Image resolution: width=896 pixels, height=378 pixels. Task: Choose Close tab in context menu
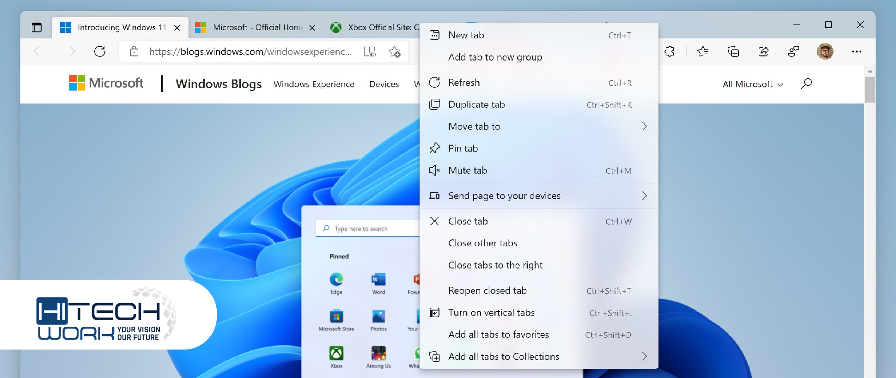[x=539, y=221]
